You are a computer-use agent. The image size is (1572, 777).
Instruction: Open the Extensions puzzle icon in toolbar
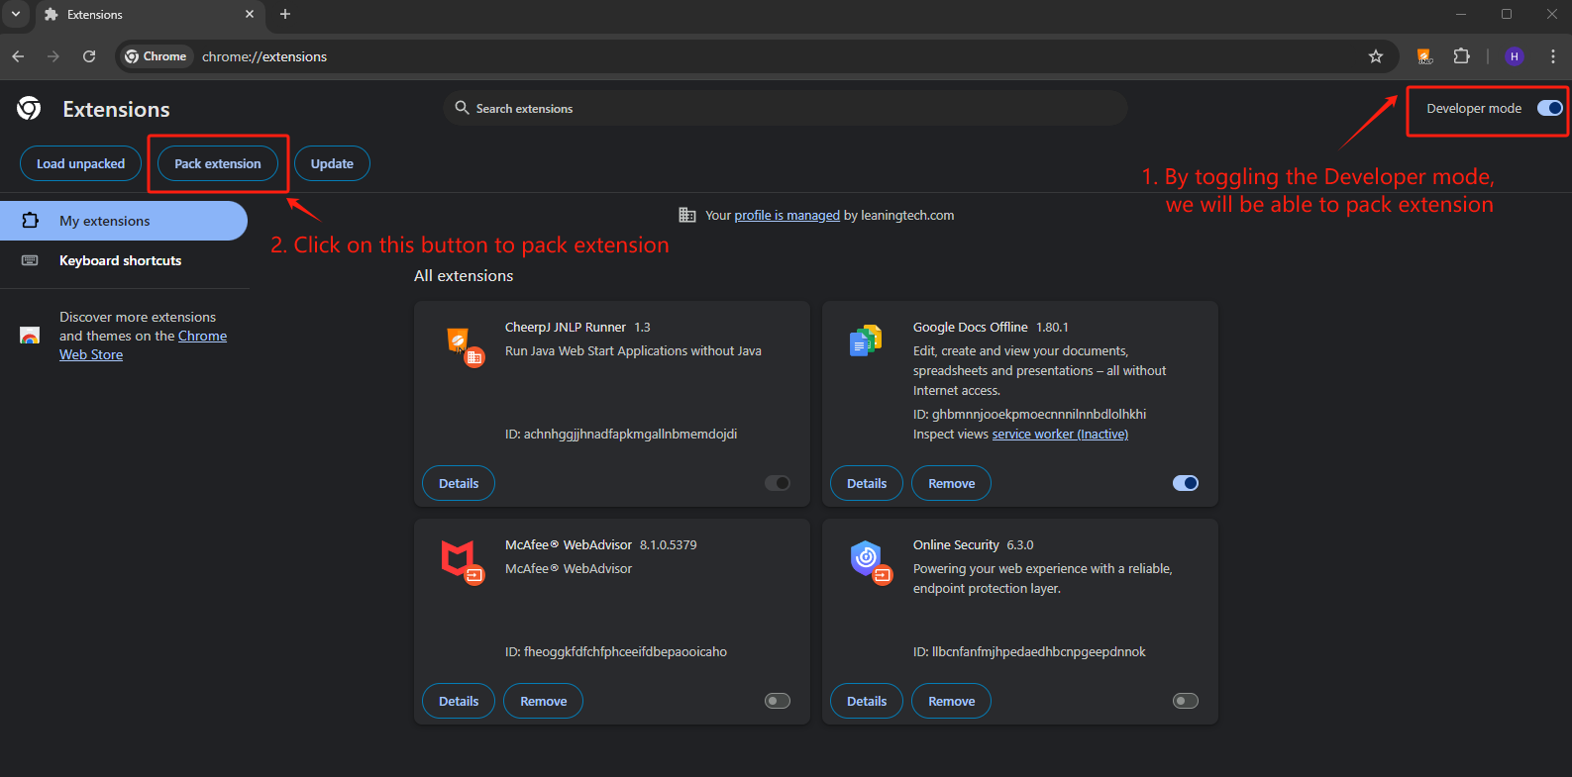pyautogui.click(x=1461, y=56)
